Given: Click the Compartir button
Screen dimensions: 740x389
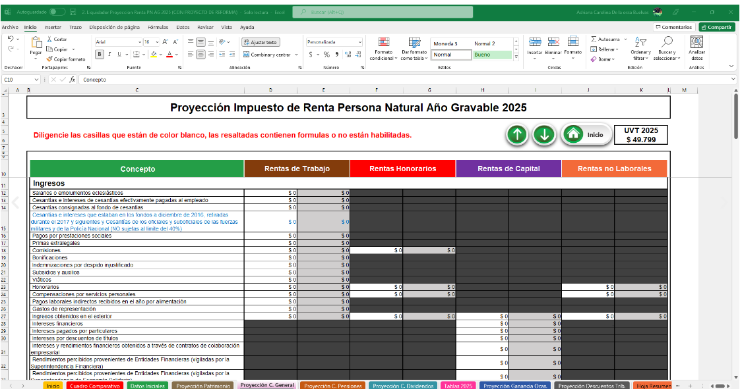Looking at the screenshot, I should click(x=716, y=27).
